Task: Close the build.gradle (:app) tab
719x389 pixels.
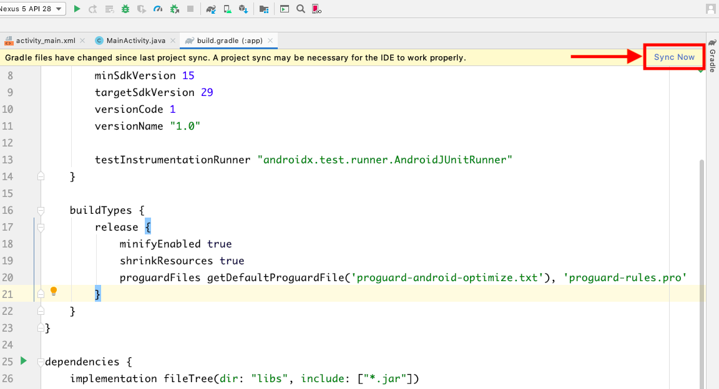Action: click(x=270, y=41)
